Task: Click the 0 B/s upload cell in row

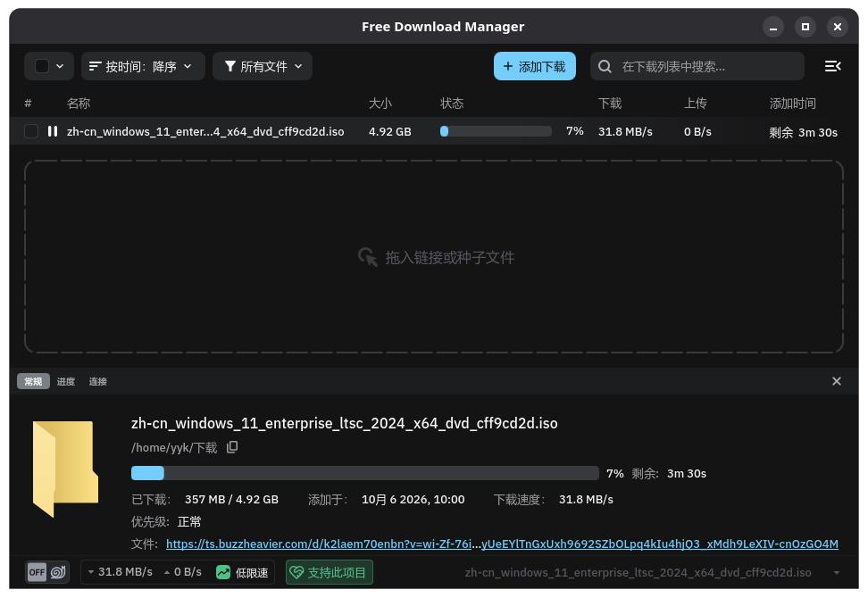Action: [697, 132]
